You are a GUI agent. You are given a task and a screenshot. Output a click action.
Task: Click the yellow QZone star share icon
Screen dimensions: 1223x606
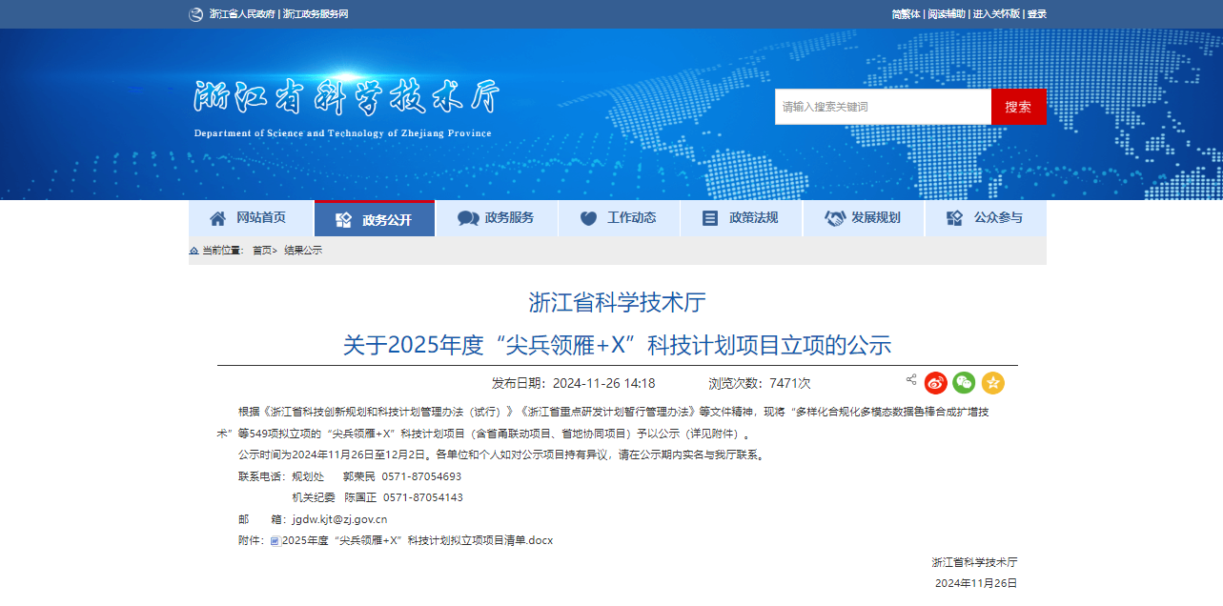tap(993, 383)
